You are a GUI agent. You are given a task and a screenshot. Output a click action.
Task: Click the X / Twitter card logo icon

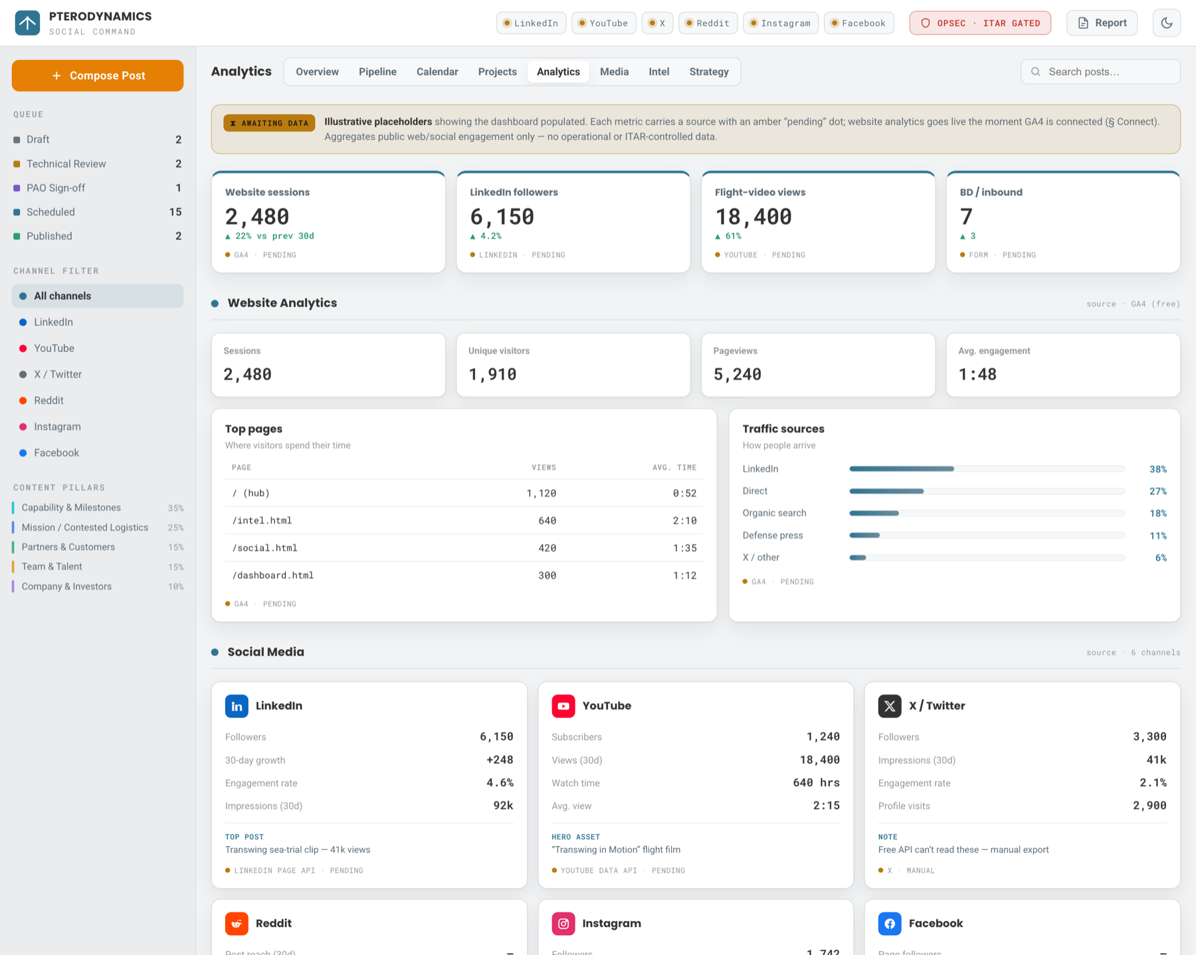tap(890, 706)
